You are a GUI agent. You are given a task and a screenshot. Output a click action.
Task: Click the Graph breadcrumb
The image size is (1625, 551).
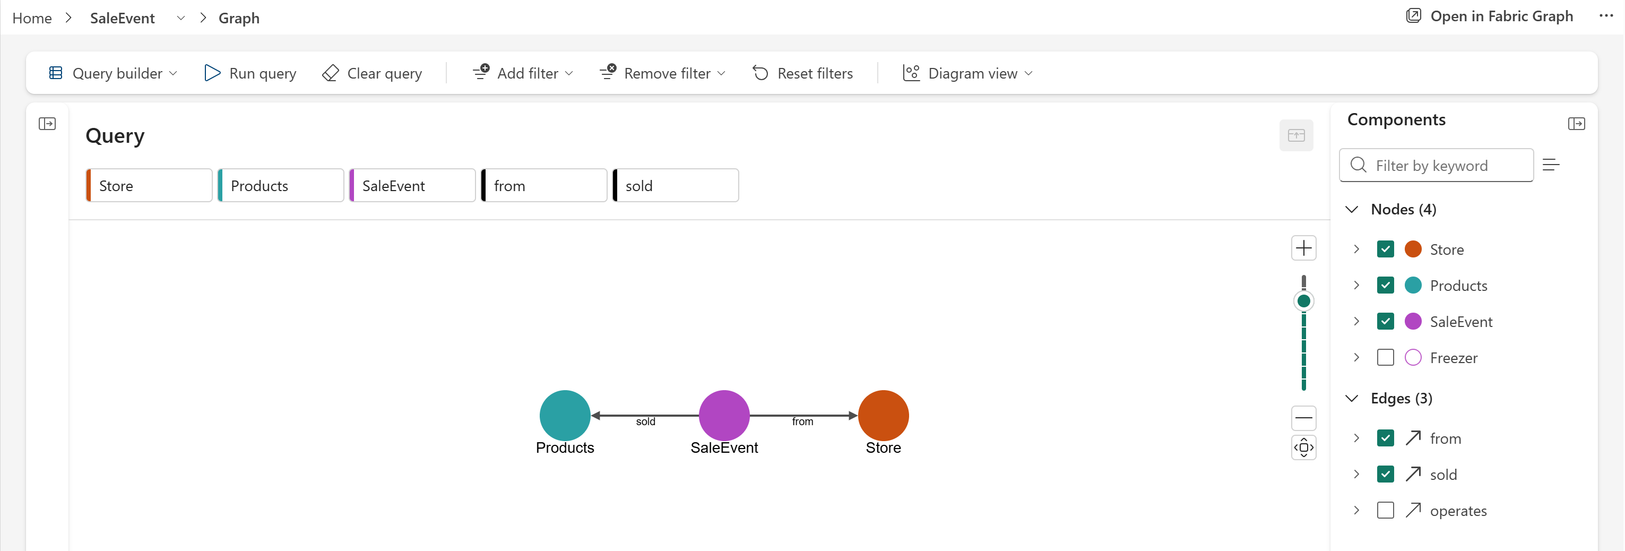click(239, 18)
